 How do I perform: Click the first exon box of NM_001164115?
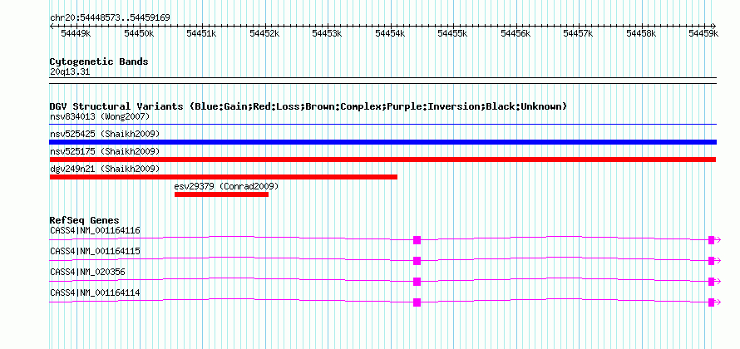click(417, 261)
